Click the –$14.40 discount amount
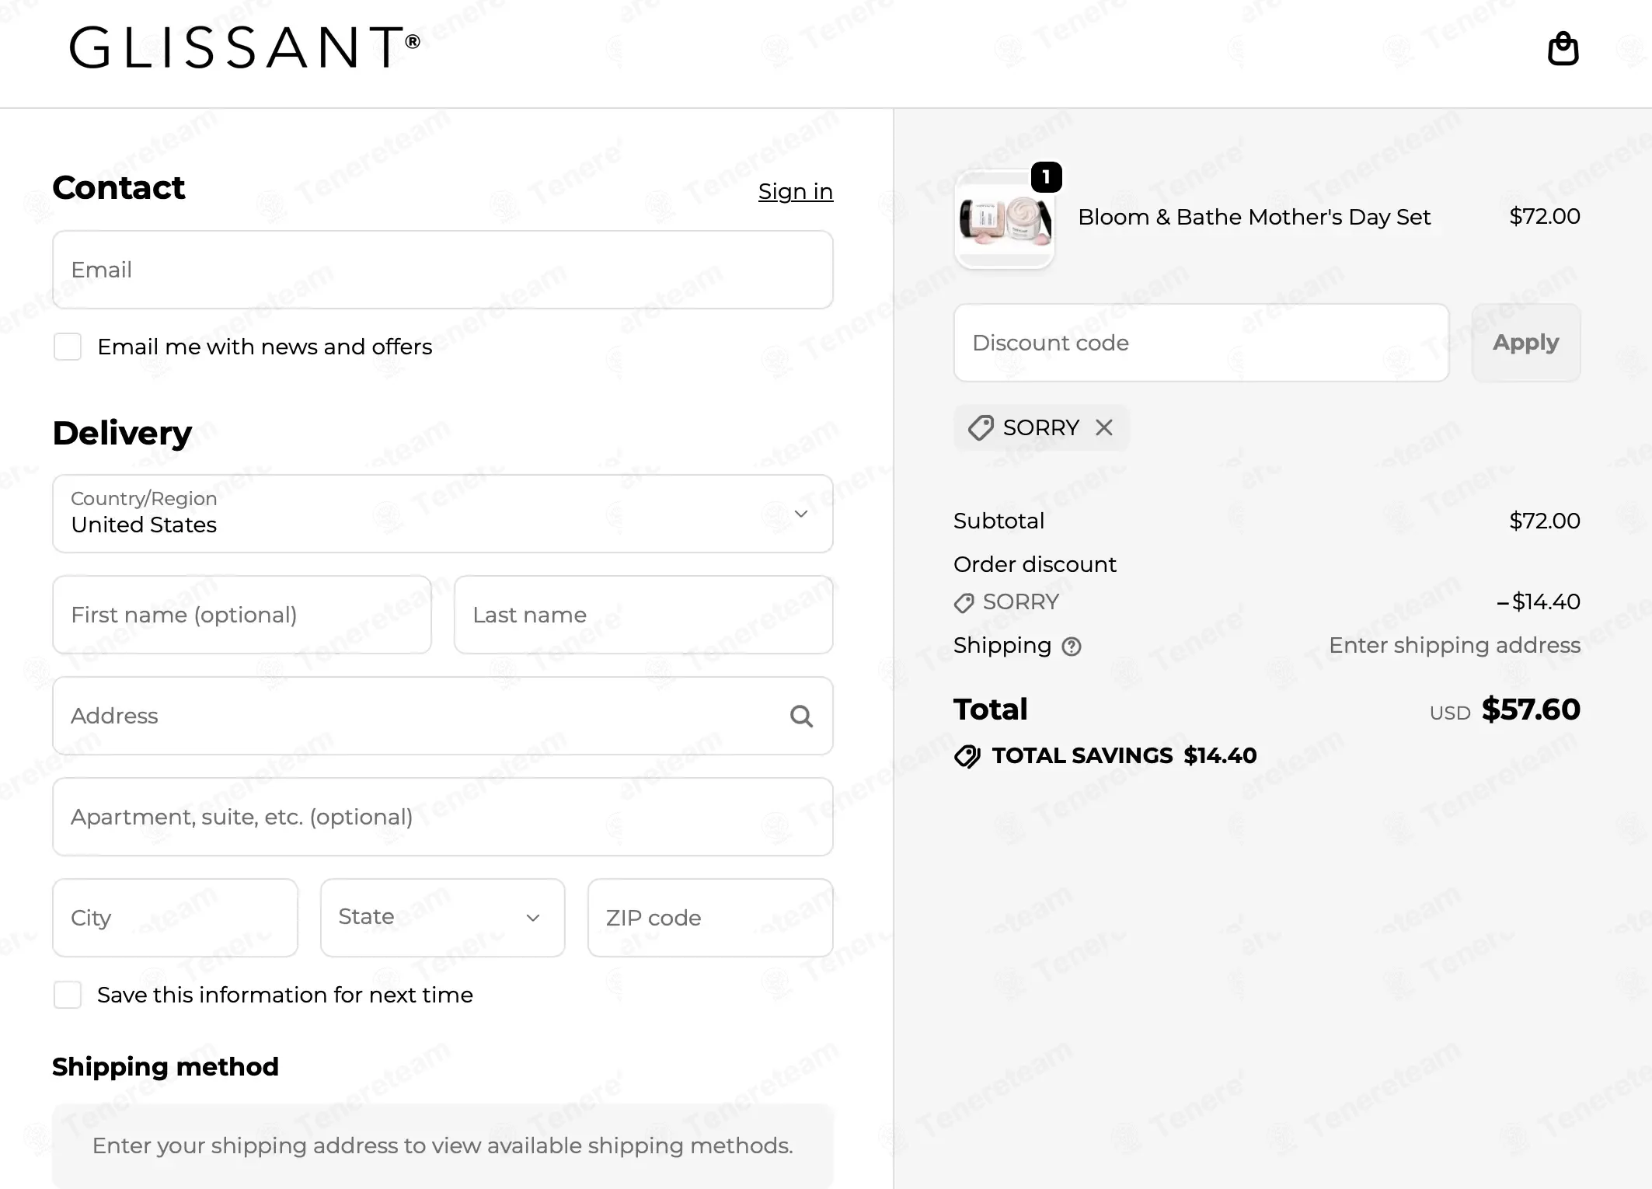The image size is (1652, 1189). (1539, 601)
